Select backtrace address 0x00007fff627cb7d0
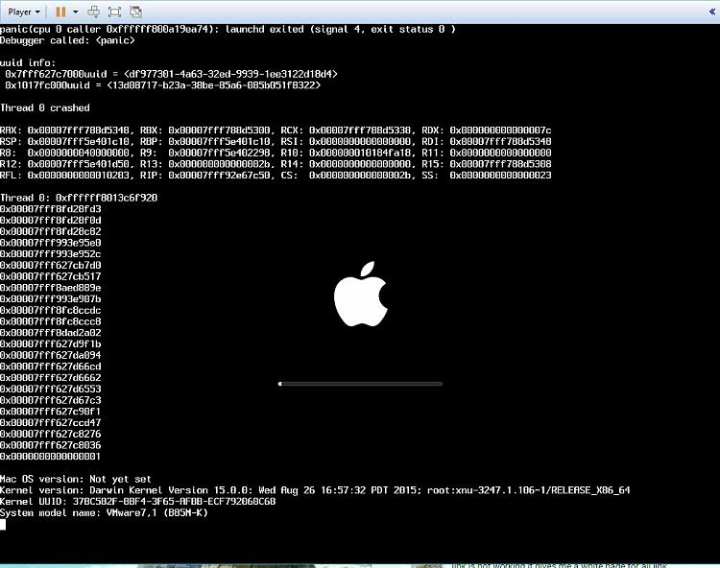Image resolution: width=720 pixels, height=568 pixels. tap(51, 265)
